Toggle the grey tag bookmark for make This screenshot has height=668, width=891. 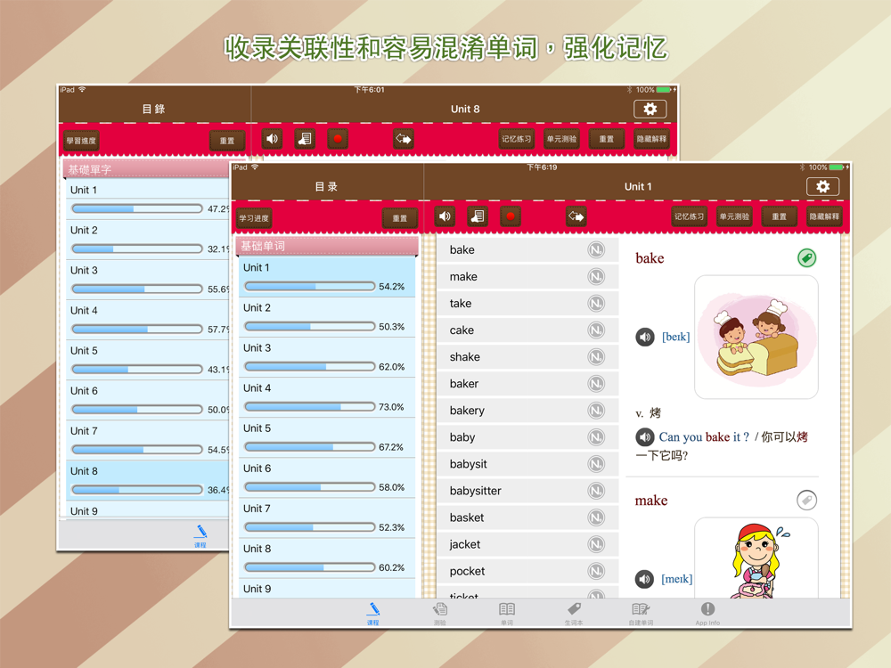[x=806, y=500]
